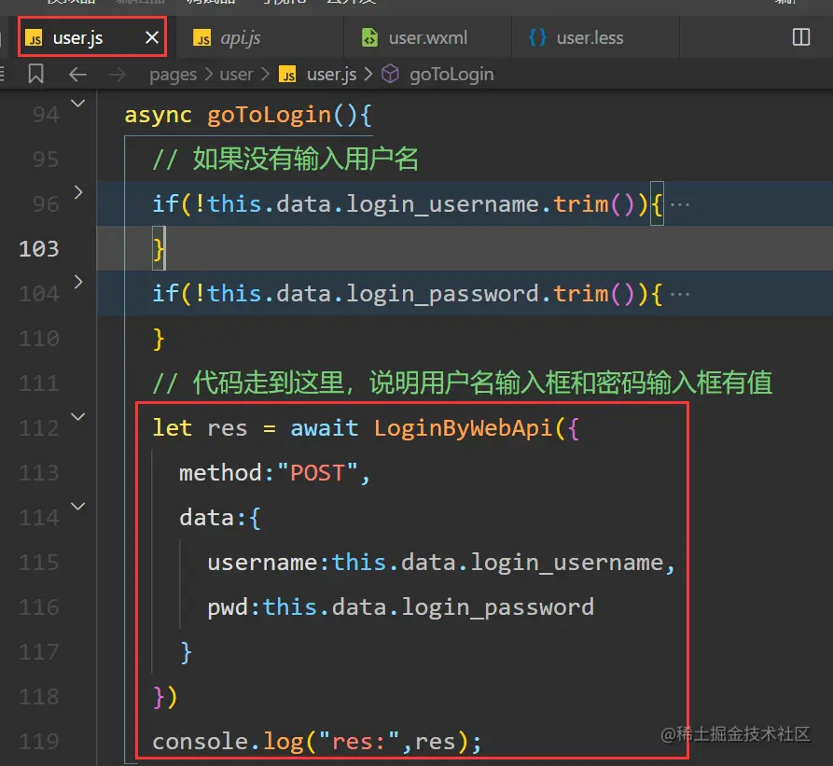
Task: Go forward with the right arrow
Action: (x=117, y=75)
